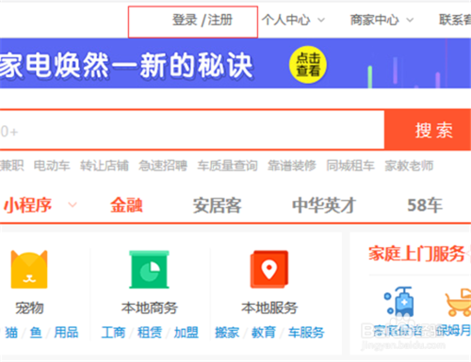
Task: Open the 搬家 link under 本地服务
Action: point(227,332)
